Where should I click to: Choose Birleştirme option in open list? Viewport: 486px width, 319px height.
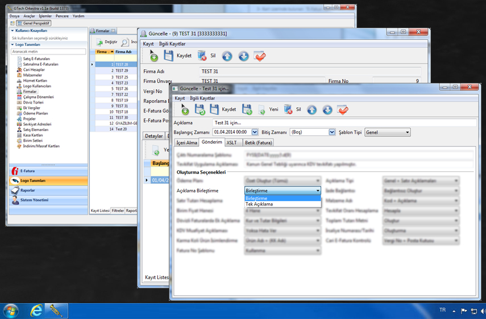tap(283, 198)
